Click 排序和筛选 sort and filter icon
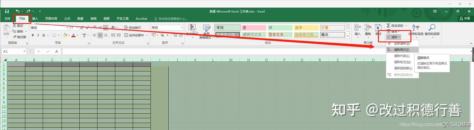 416,28
